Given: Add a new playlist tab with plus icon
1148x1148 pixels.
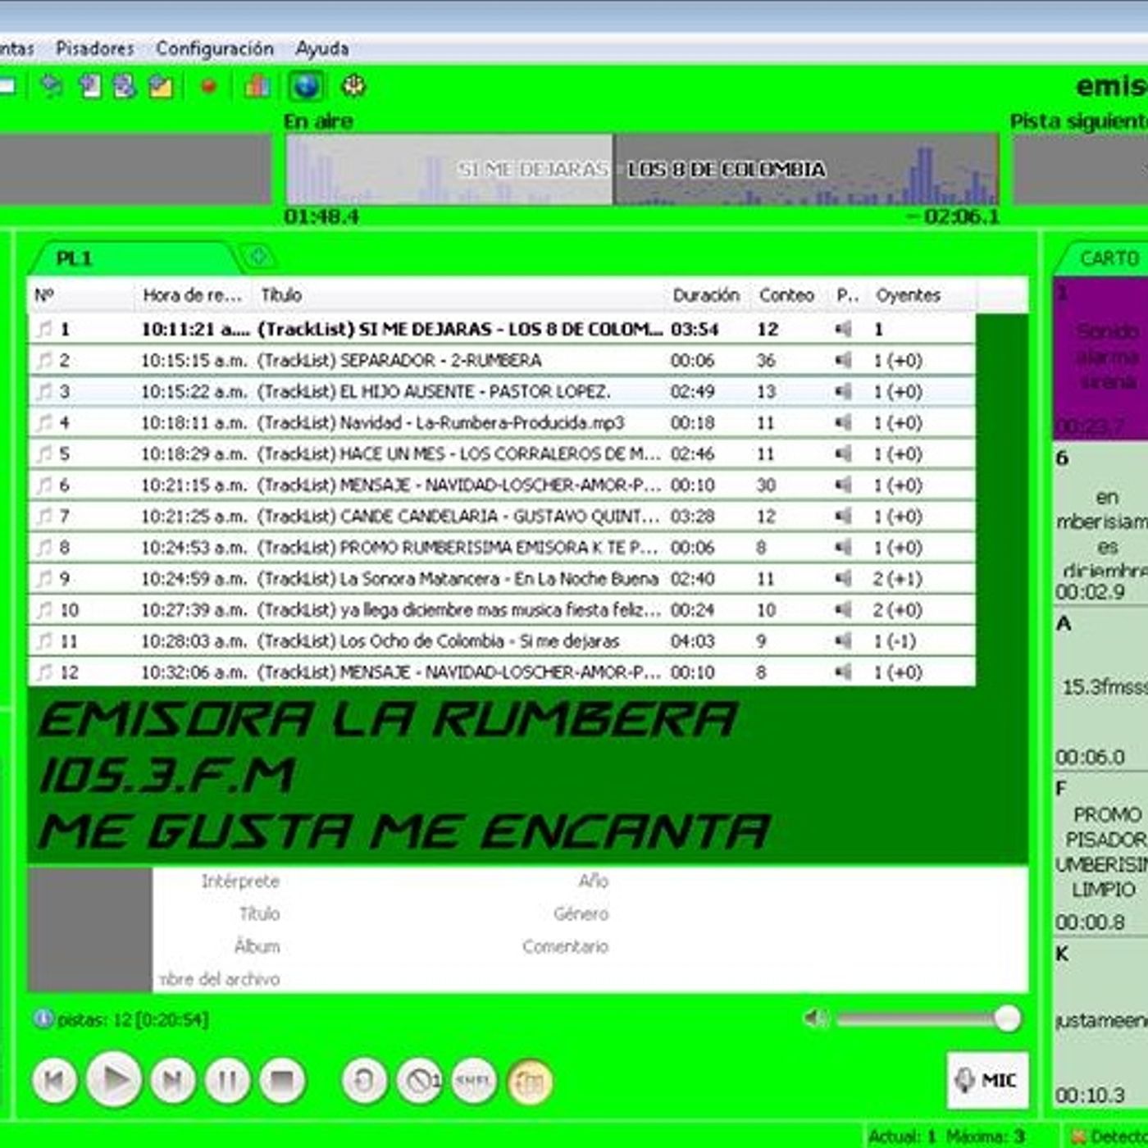Looking at the screenshot, I should [258, 257].
